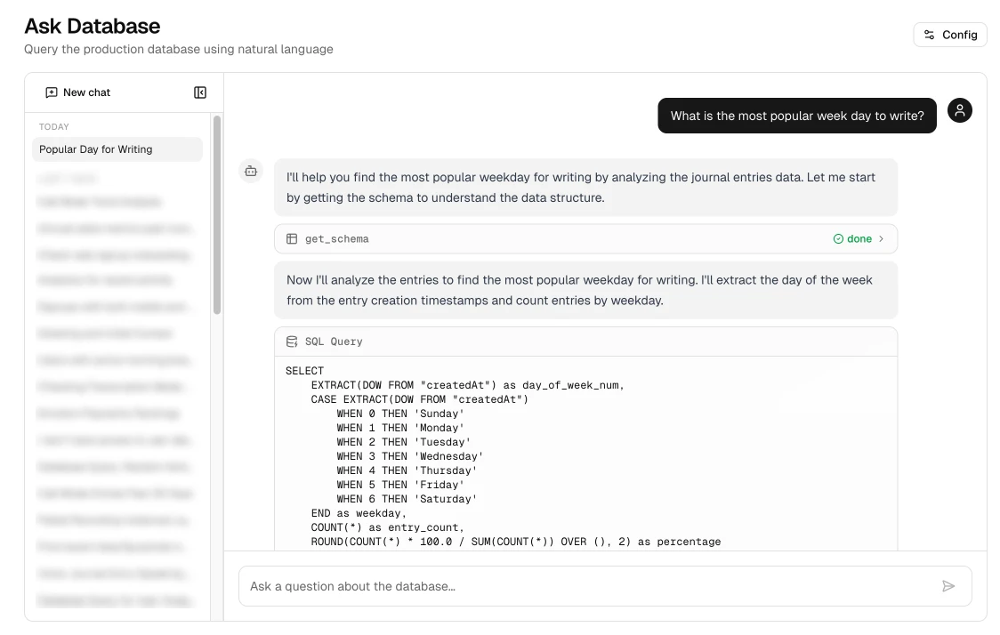
Task: Click the TODAY section label
Action: 54,127
